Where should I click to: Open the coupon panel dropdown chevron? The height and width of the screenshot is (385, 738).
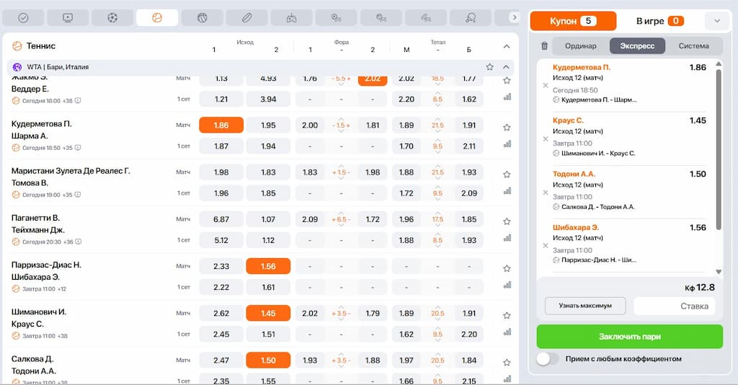tap(717, 21)
